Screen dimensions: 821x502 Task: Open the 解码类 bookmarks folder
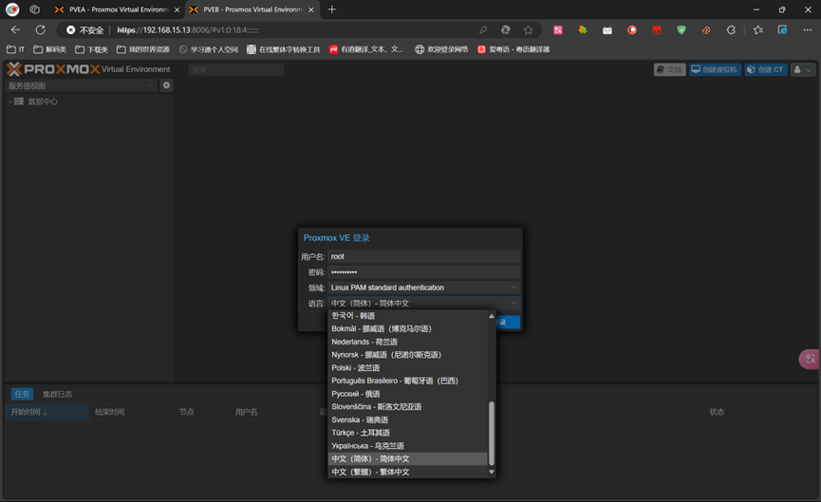[x=49, y=49]
